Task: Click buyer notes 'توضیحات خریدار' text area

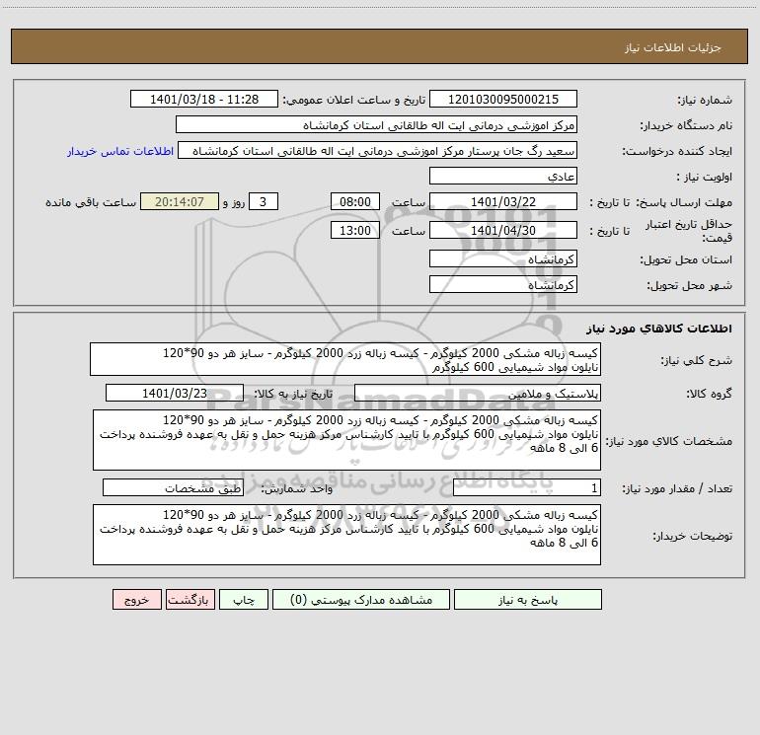Action: point(346,535)
